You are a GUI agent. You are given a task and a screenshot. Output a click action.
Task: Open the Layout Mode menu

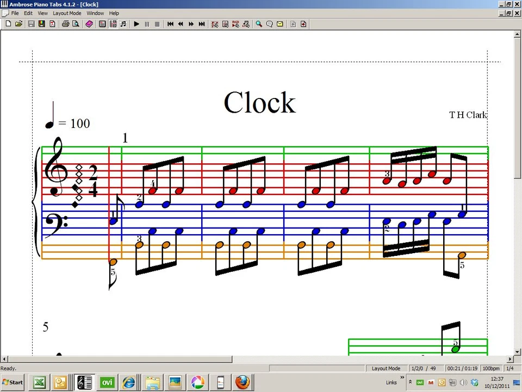pos(66,13)
